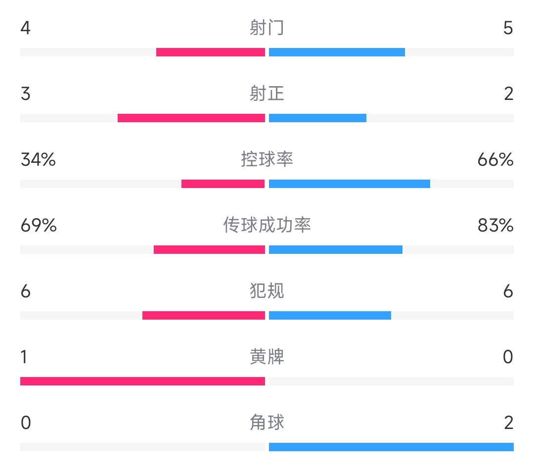Select the 传球成功率 label
Viewport: 534px width, 475px height.
coord(267,225)
